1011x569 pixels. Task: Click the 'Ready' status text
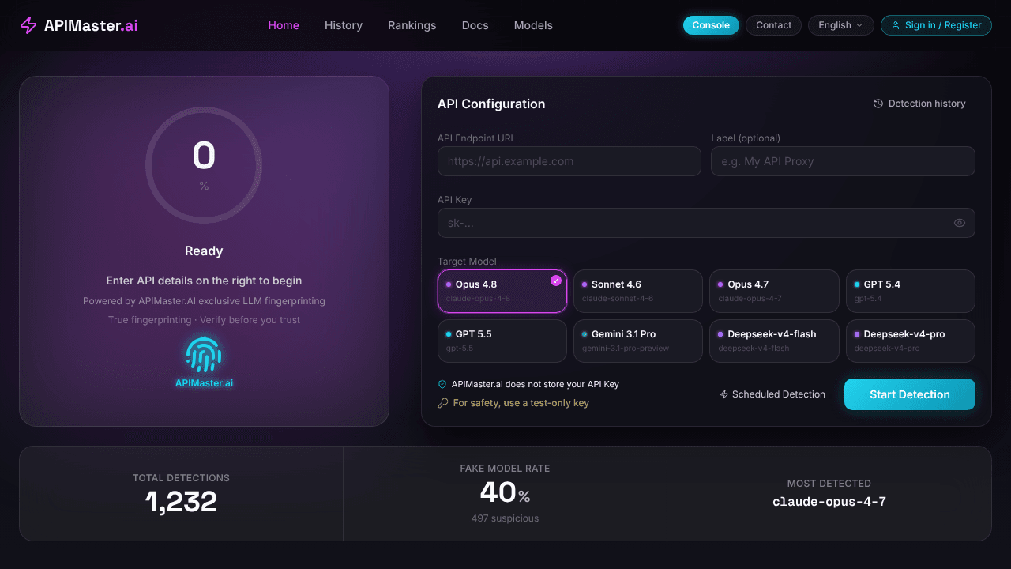(x=204, y=251)
